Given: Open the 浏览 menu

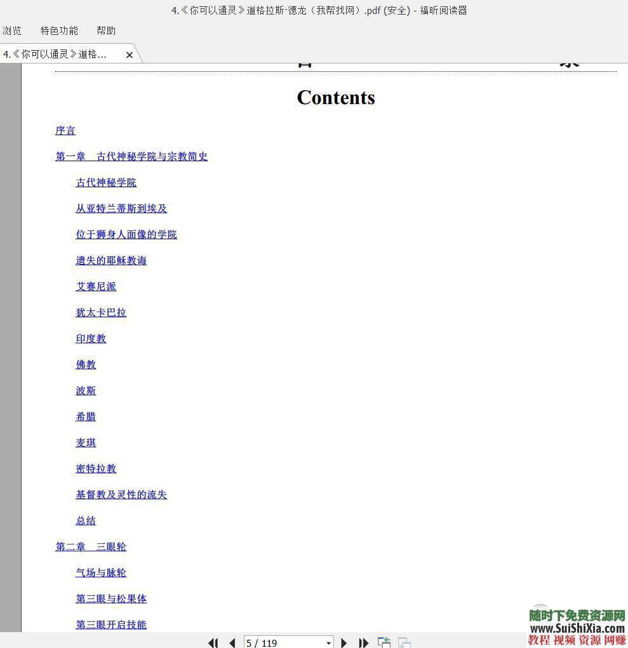Looking at the screenshot, I should pos(11,30).
